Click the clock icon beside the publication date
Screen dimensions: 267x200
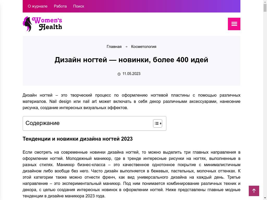pos(119,74)
